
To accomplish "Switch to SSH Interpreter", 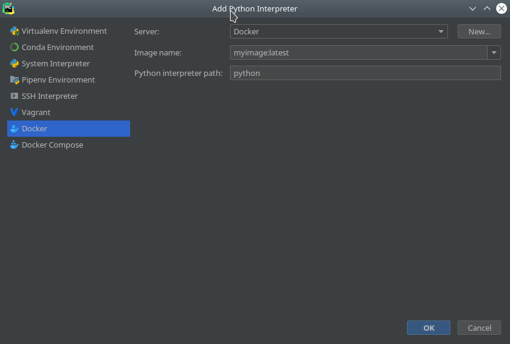I will tap(69, 96).
